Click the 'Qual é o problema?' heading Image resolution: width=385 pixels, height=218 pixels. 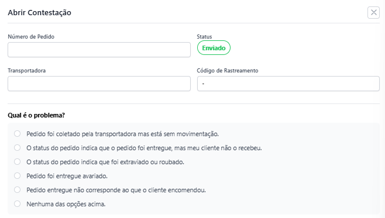tap(36, 115)
